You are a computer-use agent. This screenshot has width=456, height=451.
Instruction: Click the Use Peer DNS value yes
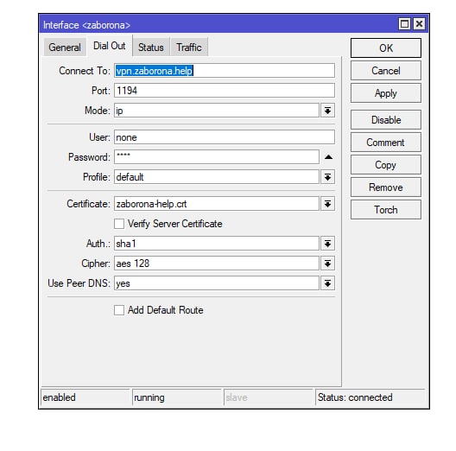click(x=217, y=283)
